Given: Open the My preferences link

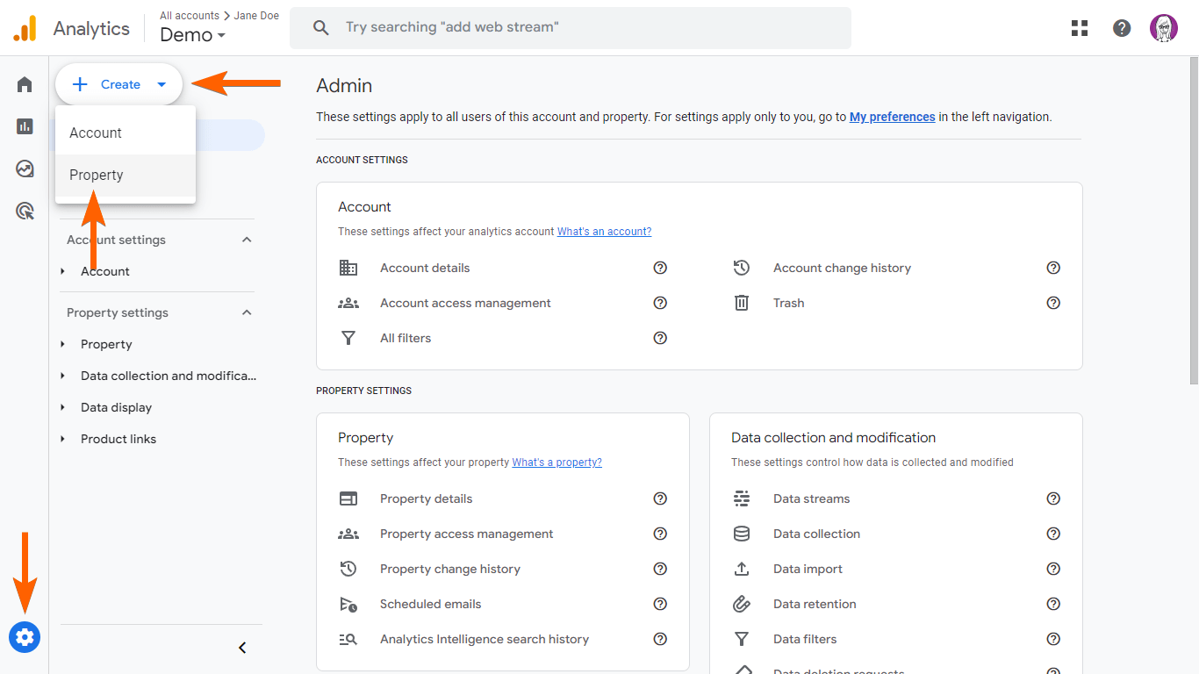Looking at the screenshot, I should pyautogui.click(x=892, y=117).
